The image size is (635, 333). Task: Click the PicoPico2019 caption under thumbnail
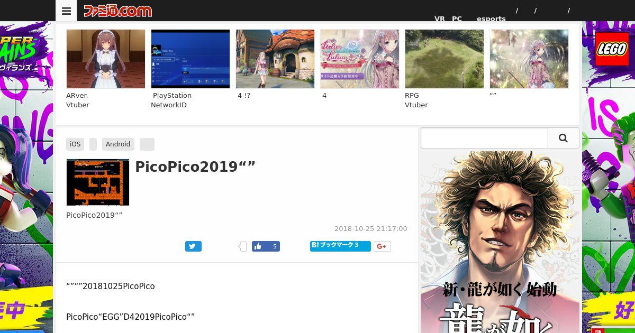pos(94,216)
